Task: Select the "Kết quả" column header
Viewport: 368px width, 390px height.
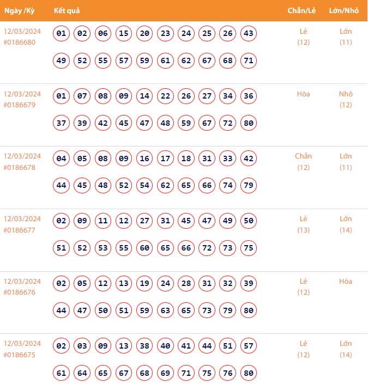Action: click(x=68, y=11)
